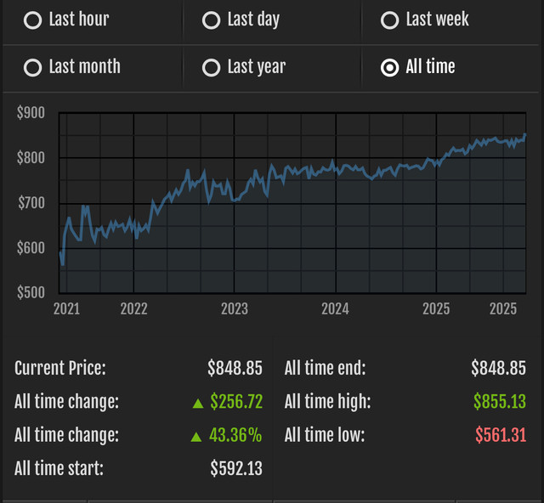Screen dimensions: 544x503
Task: Click the 2021 x-axis label
Action: (66, 308)
